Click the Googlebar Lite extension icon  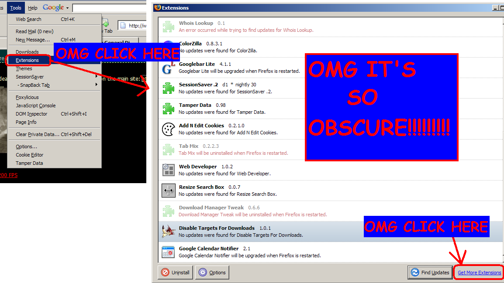167,68
